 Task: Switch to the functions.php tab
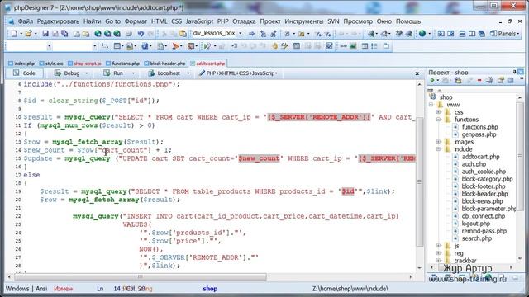[123, 64]
